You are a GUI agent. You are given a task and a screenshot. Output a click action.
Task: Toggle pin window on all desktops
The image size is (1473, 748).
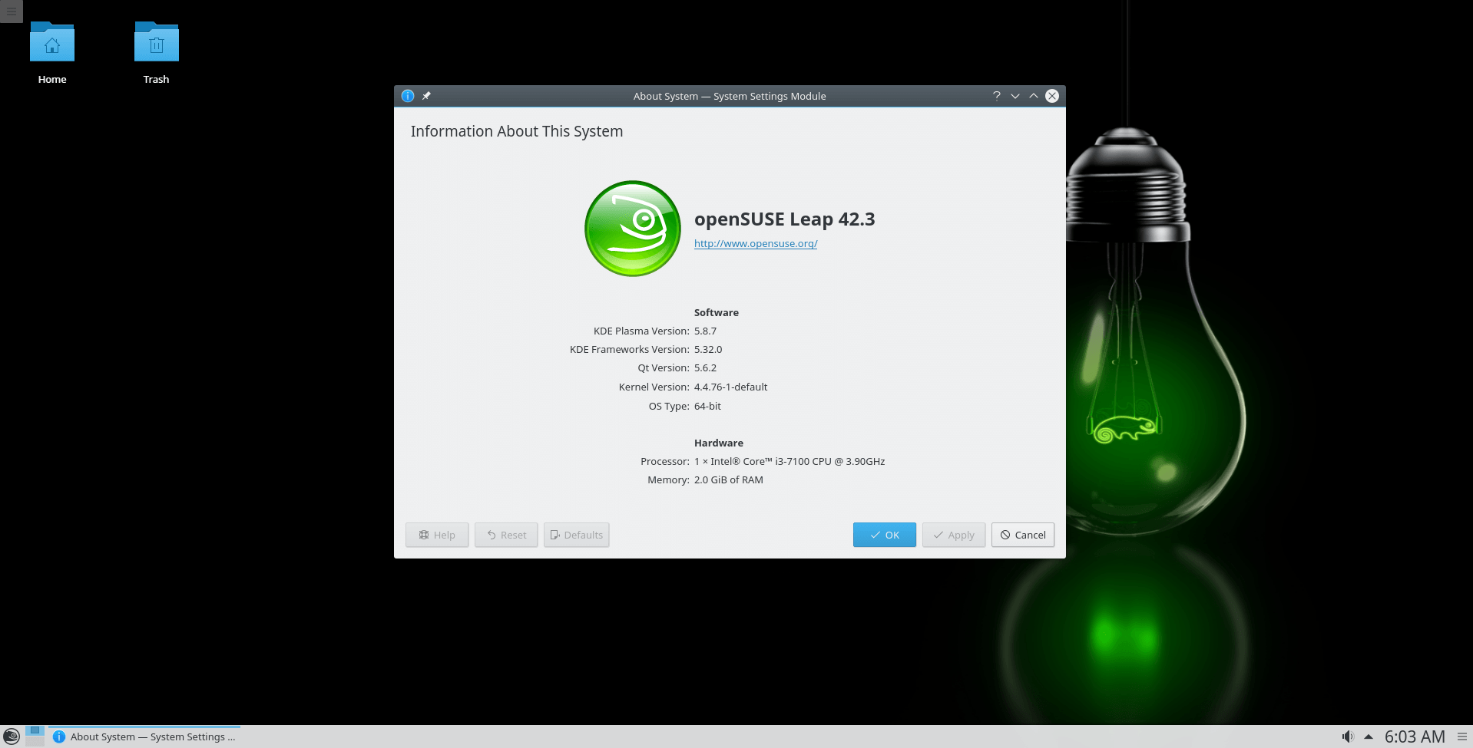coord(426,96)
